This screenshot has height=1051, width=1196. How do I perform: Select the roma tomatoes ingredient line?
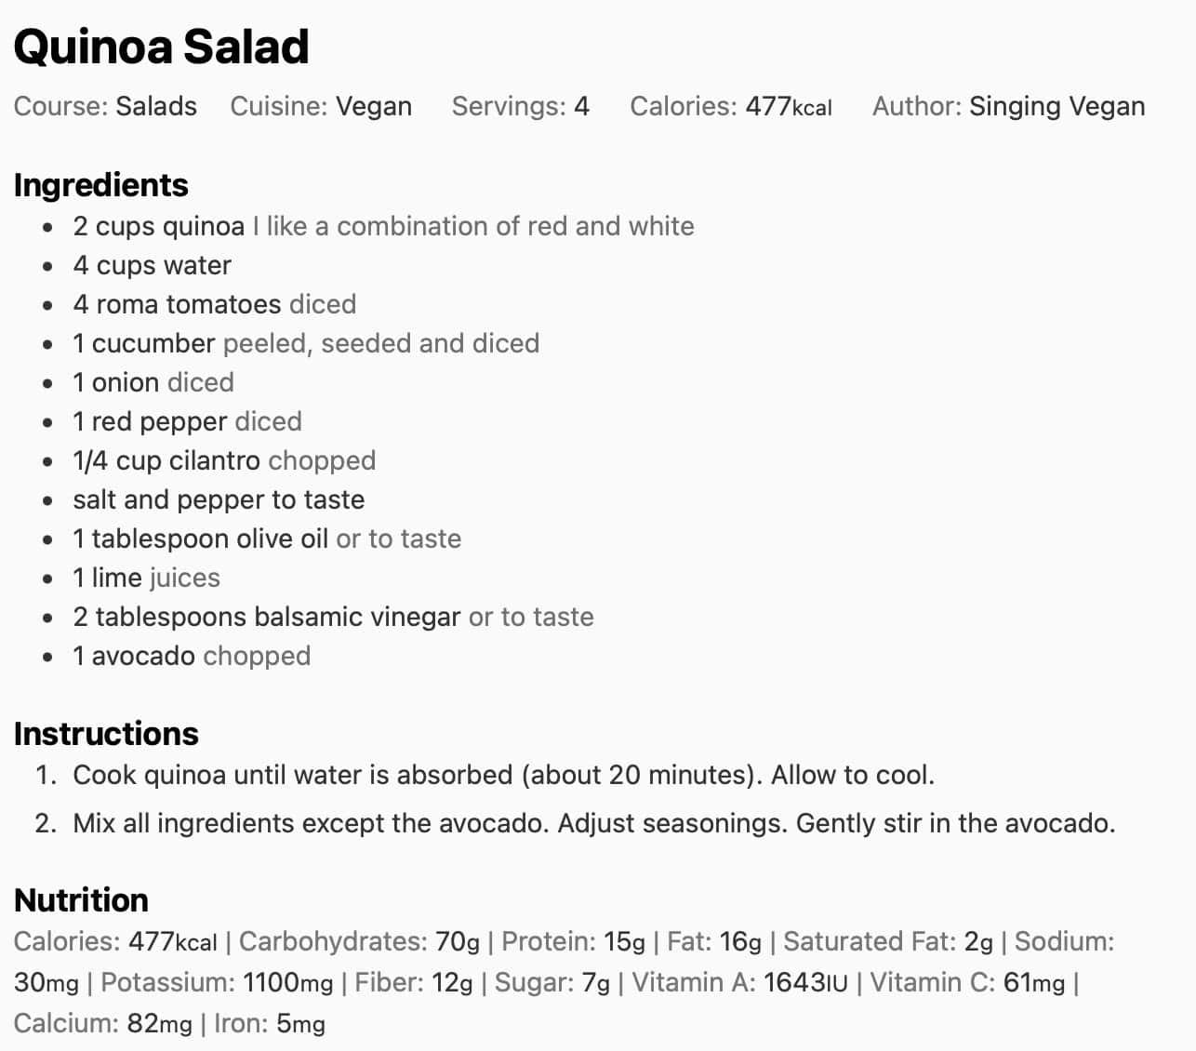[x=214, y=304]
